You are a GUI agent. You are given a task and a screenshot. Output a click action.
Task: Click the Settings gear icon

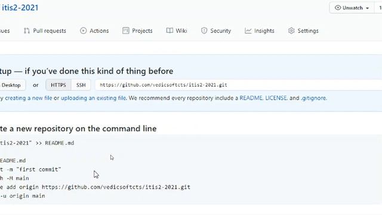(x=291, y=30)
